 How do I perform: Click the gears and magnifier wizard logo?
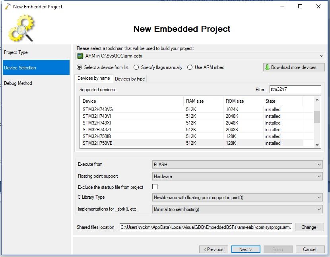(21, 28)
